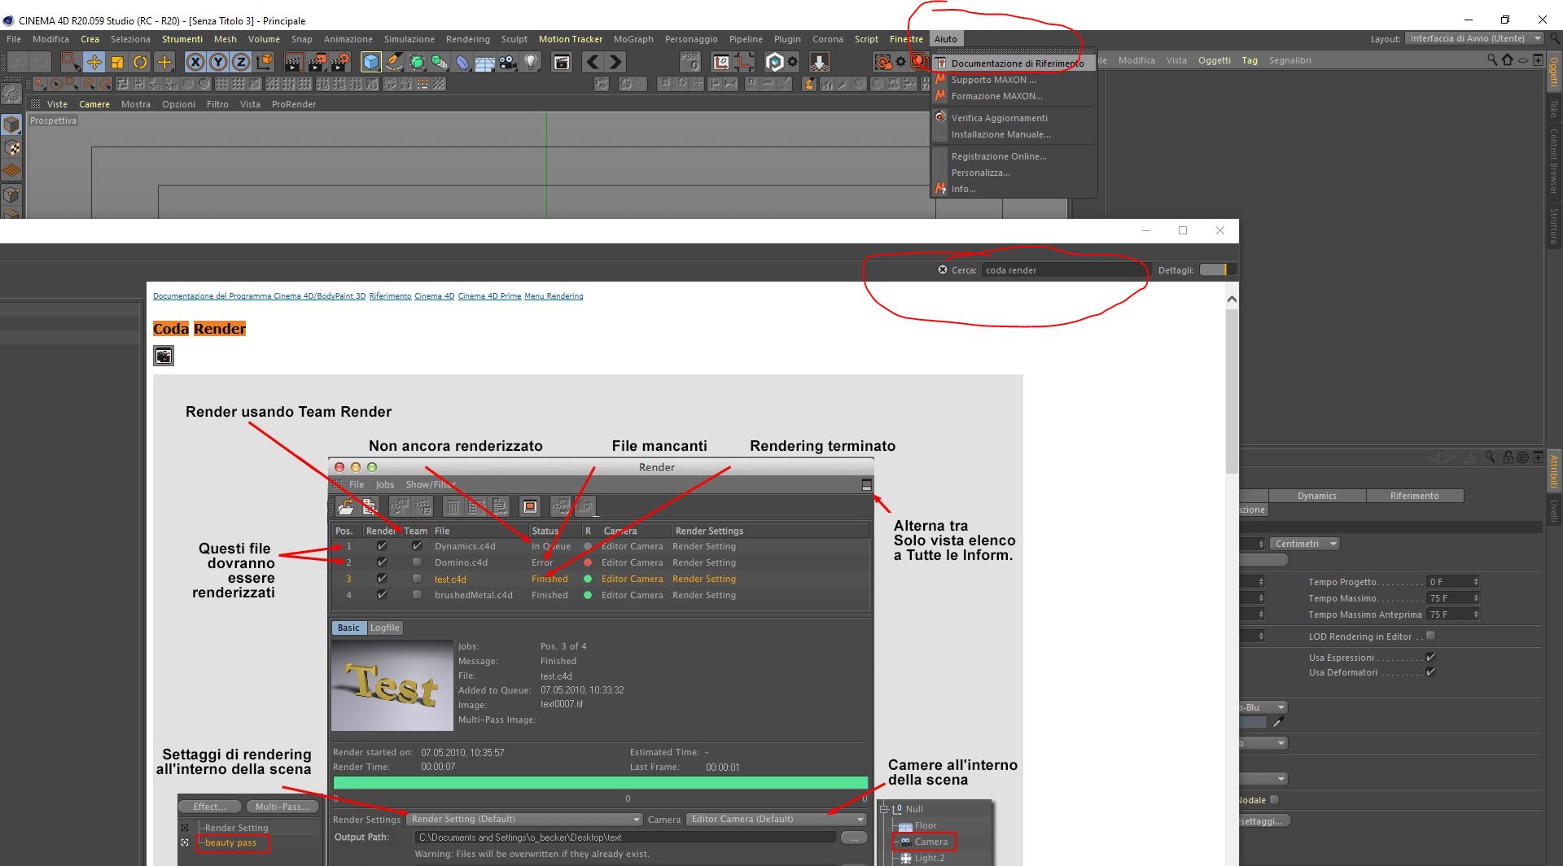Add a Bend deformer object
1563x866 pixels.
pyautogui.click(x=462, y=62)
